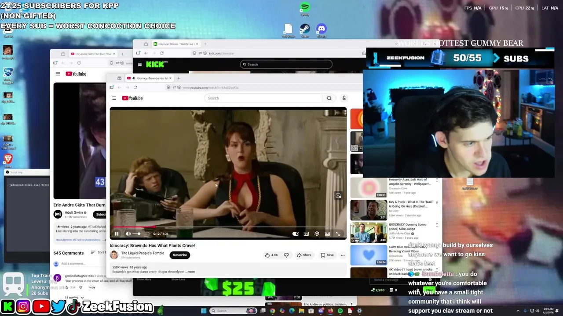The width and height of the screenshot is (563, 316).
Task: Open YouTube guide hamburger menu in front window
Action: click(x=114, y=98)
